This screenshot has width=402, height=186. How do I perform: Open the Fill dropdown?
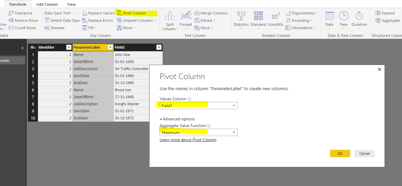click(89, 28)
